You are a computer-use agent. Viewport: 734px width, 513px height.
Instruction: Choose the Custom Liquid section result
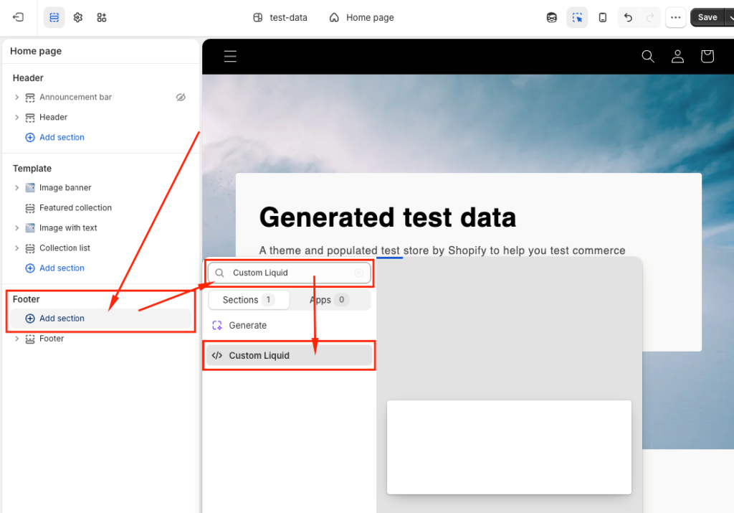coord(290,356)
